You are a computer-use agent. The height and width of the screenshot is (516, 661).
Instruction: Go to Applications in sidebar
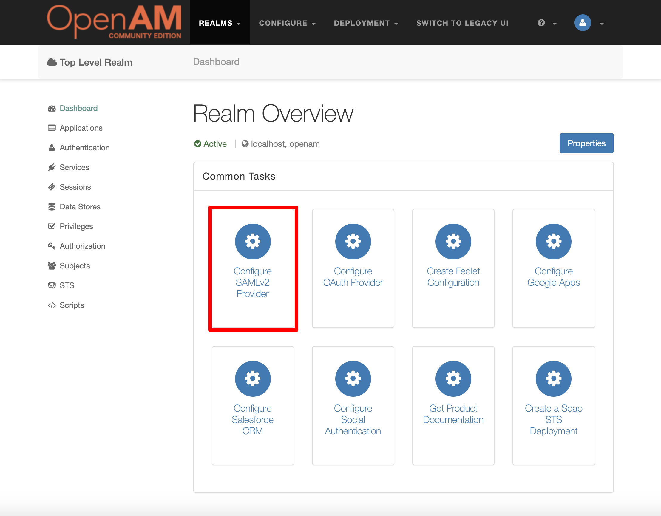pyautogui.click(x=81, y=128)
